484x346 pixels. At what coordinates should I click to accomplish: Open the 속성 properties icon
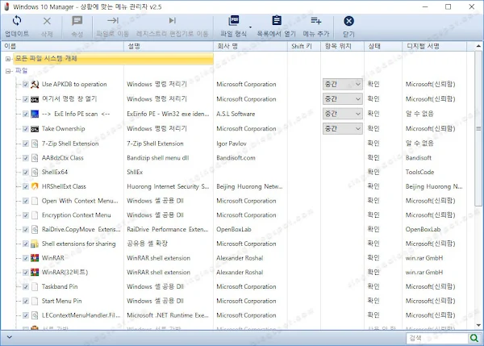[x=77, y=21]
